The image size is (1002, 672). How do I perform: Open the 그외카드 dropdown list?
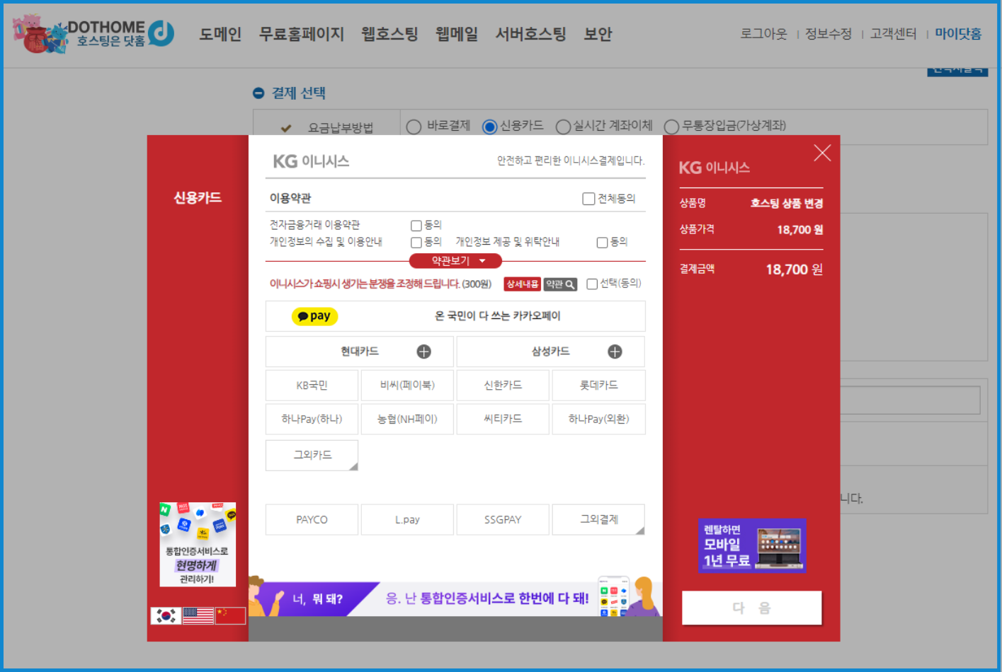(312, 455)
